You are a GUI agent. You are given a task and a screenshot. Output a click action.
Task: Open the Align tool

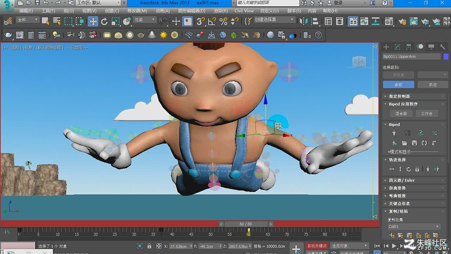coord(315,22)
